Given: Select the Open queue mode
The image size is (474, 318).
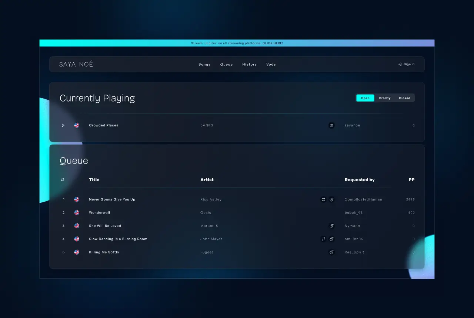Looking at the screenshot, I should 365,98.
